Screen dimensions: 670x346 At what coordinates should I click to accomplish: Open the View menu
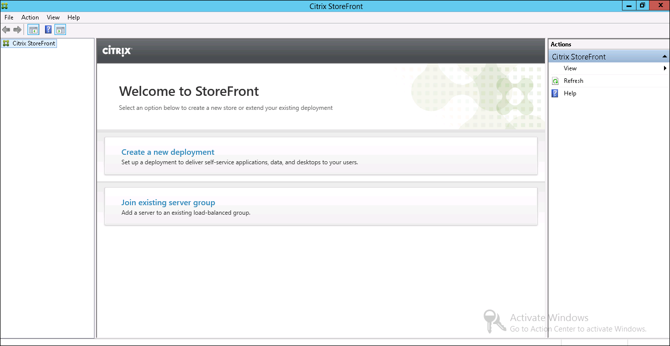[52, 17]
